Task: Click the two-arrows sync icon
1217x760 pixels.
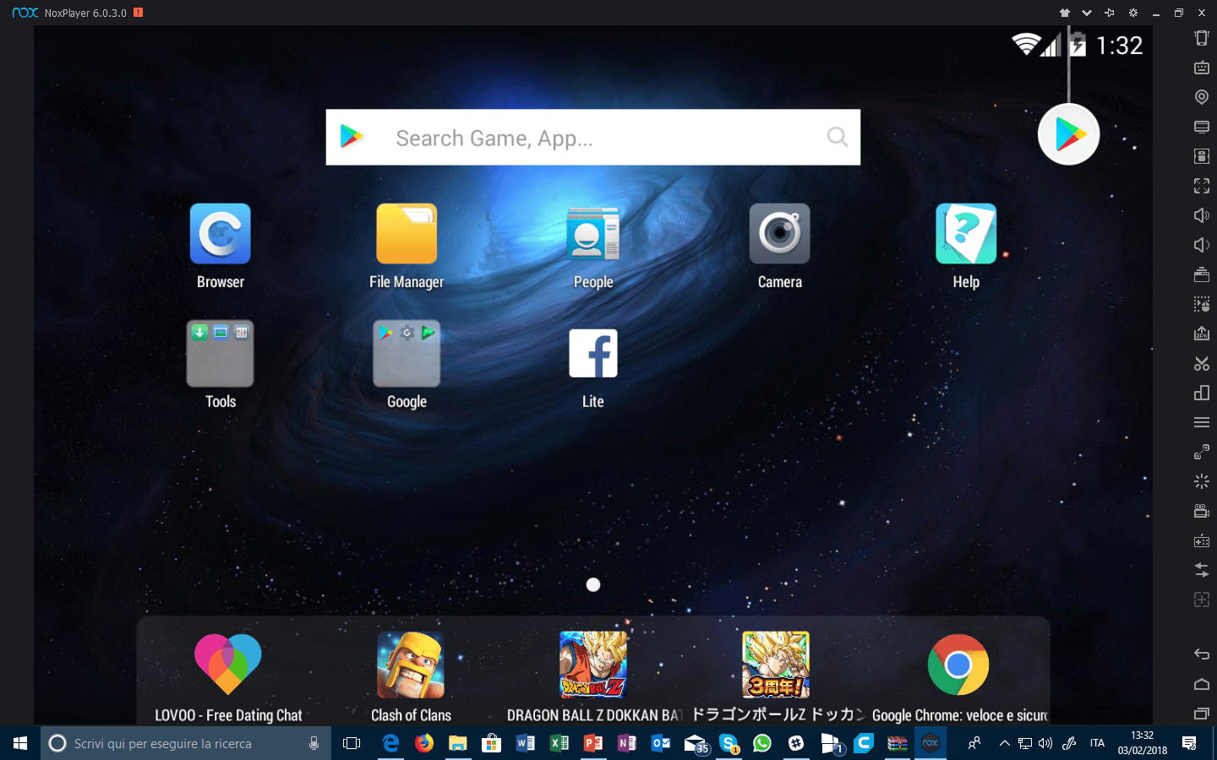Action: pos(1202,570)
